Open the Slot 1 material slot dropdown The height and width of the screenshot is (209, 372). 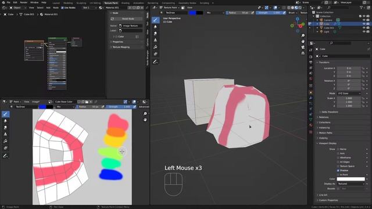pos(90,8)
